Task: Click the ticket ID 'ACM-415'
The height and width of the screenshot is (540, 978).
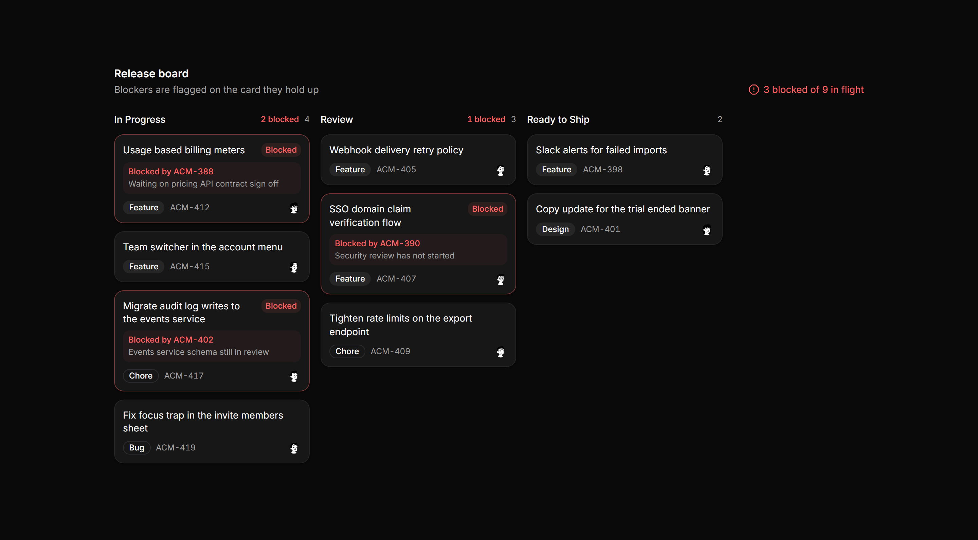Action: pos(190,267)
